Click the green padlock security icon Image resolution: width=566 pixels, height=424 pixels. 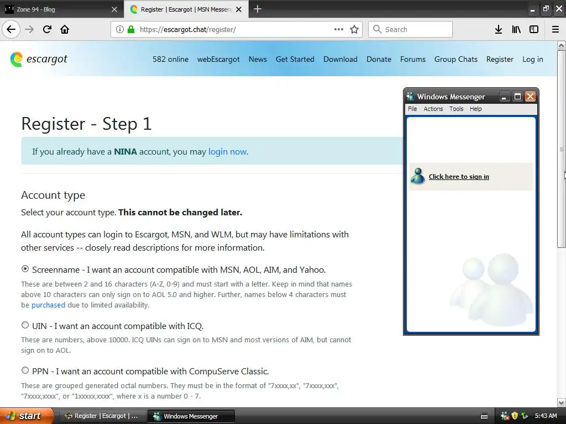pos(131,29)
